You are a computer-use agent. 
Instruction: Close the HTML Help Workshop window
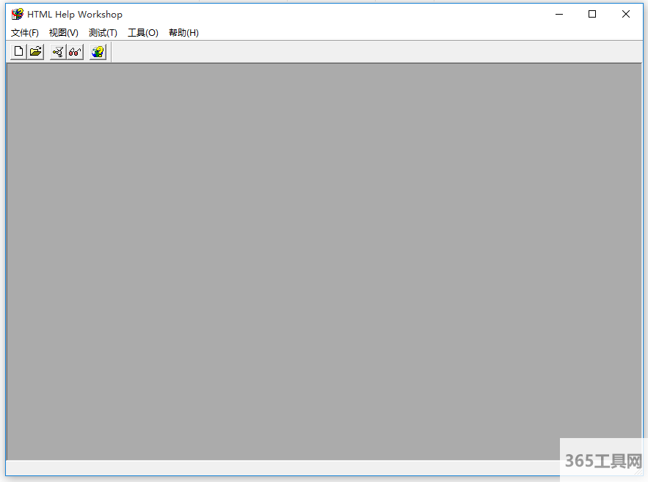(626, 14)
